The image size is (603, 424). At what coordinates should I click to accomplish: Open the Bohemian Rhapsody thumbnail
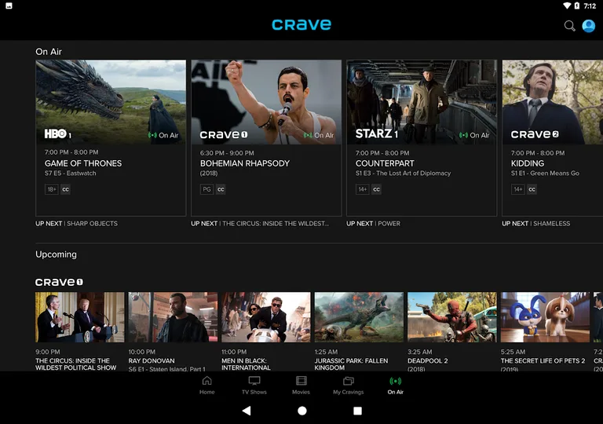[x=266, y=102]
